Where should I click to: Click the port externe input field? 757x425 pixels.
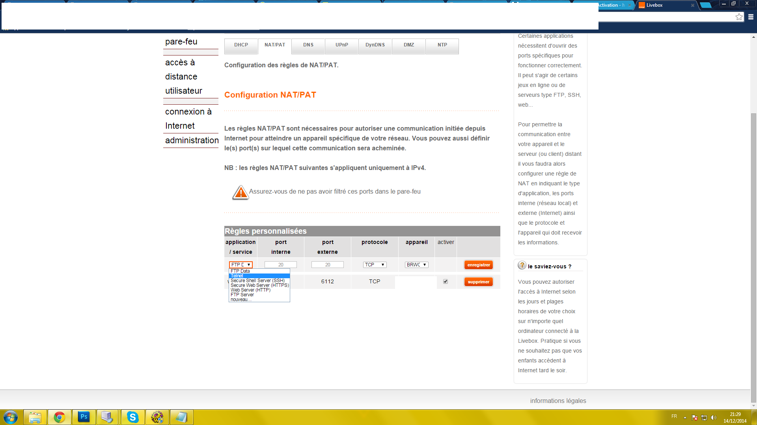coord(328,265)
